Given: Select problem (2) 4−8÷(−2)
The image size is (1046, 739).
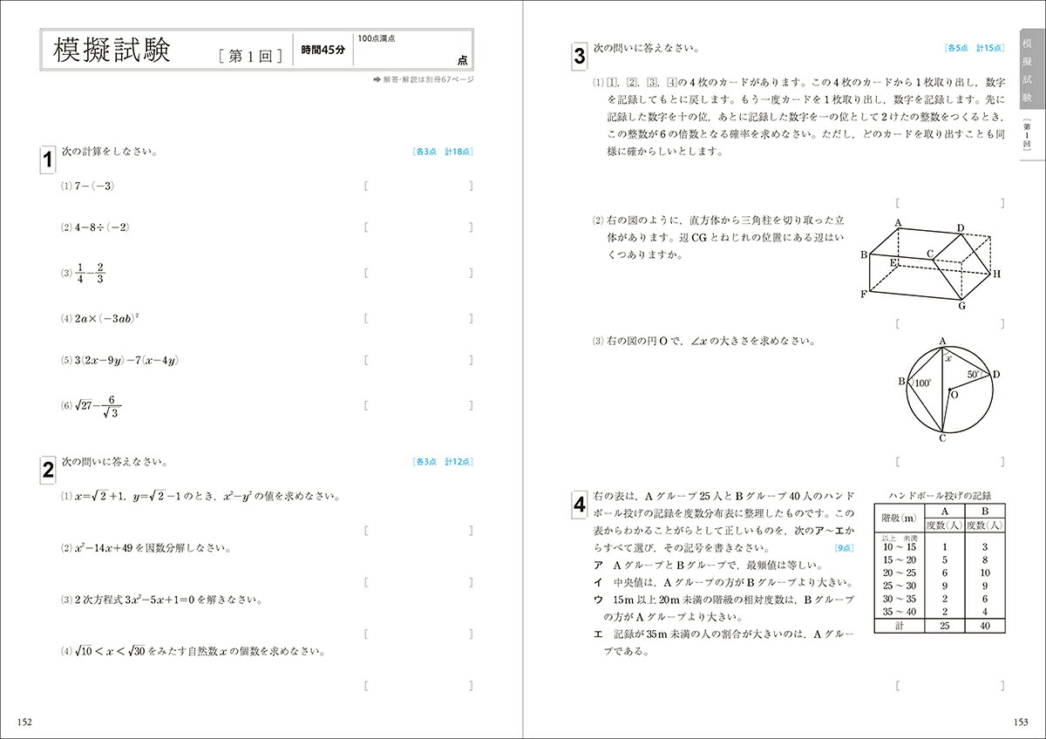Looking at the screenshot, I should tap(95, 227).
